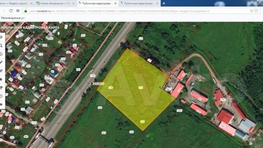Click the 'ПУБЛИЧНАЯ КАДАСТРОВАЯ КАРТА' heading
The image size is (263, 148).
[x=30, y=28]
